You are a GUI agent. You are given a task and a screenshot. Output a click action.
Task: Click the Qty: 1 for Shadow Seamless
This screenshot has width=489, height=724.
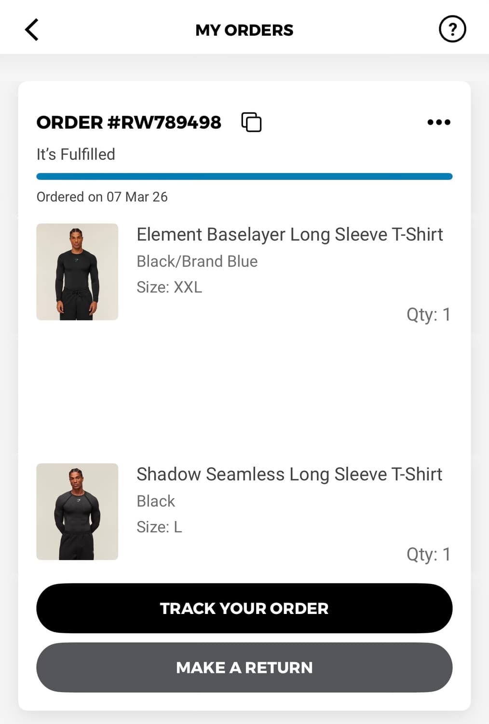click(x=428, y=554)
